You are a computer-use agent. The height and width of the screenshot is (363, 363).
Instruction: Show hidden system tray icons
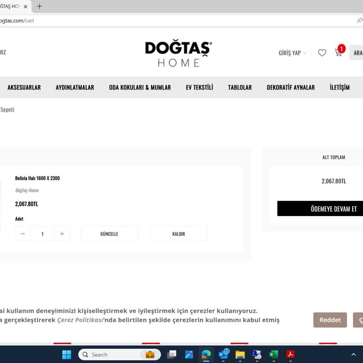[354, 354]
